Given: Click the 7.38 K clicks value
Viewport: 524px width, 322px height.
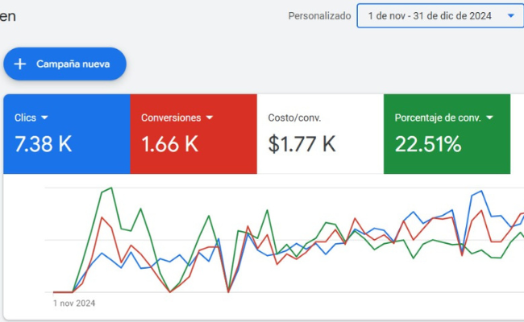Looking at the screenshot, I should pos(44,144).
